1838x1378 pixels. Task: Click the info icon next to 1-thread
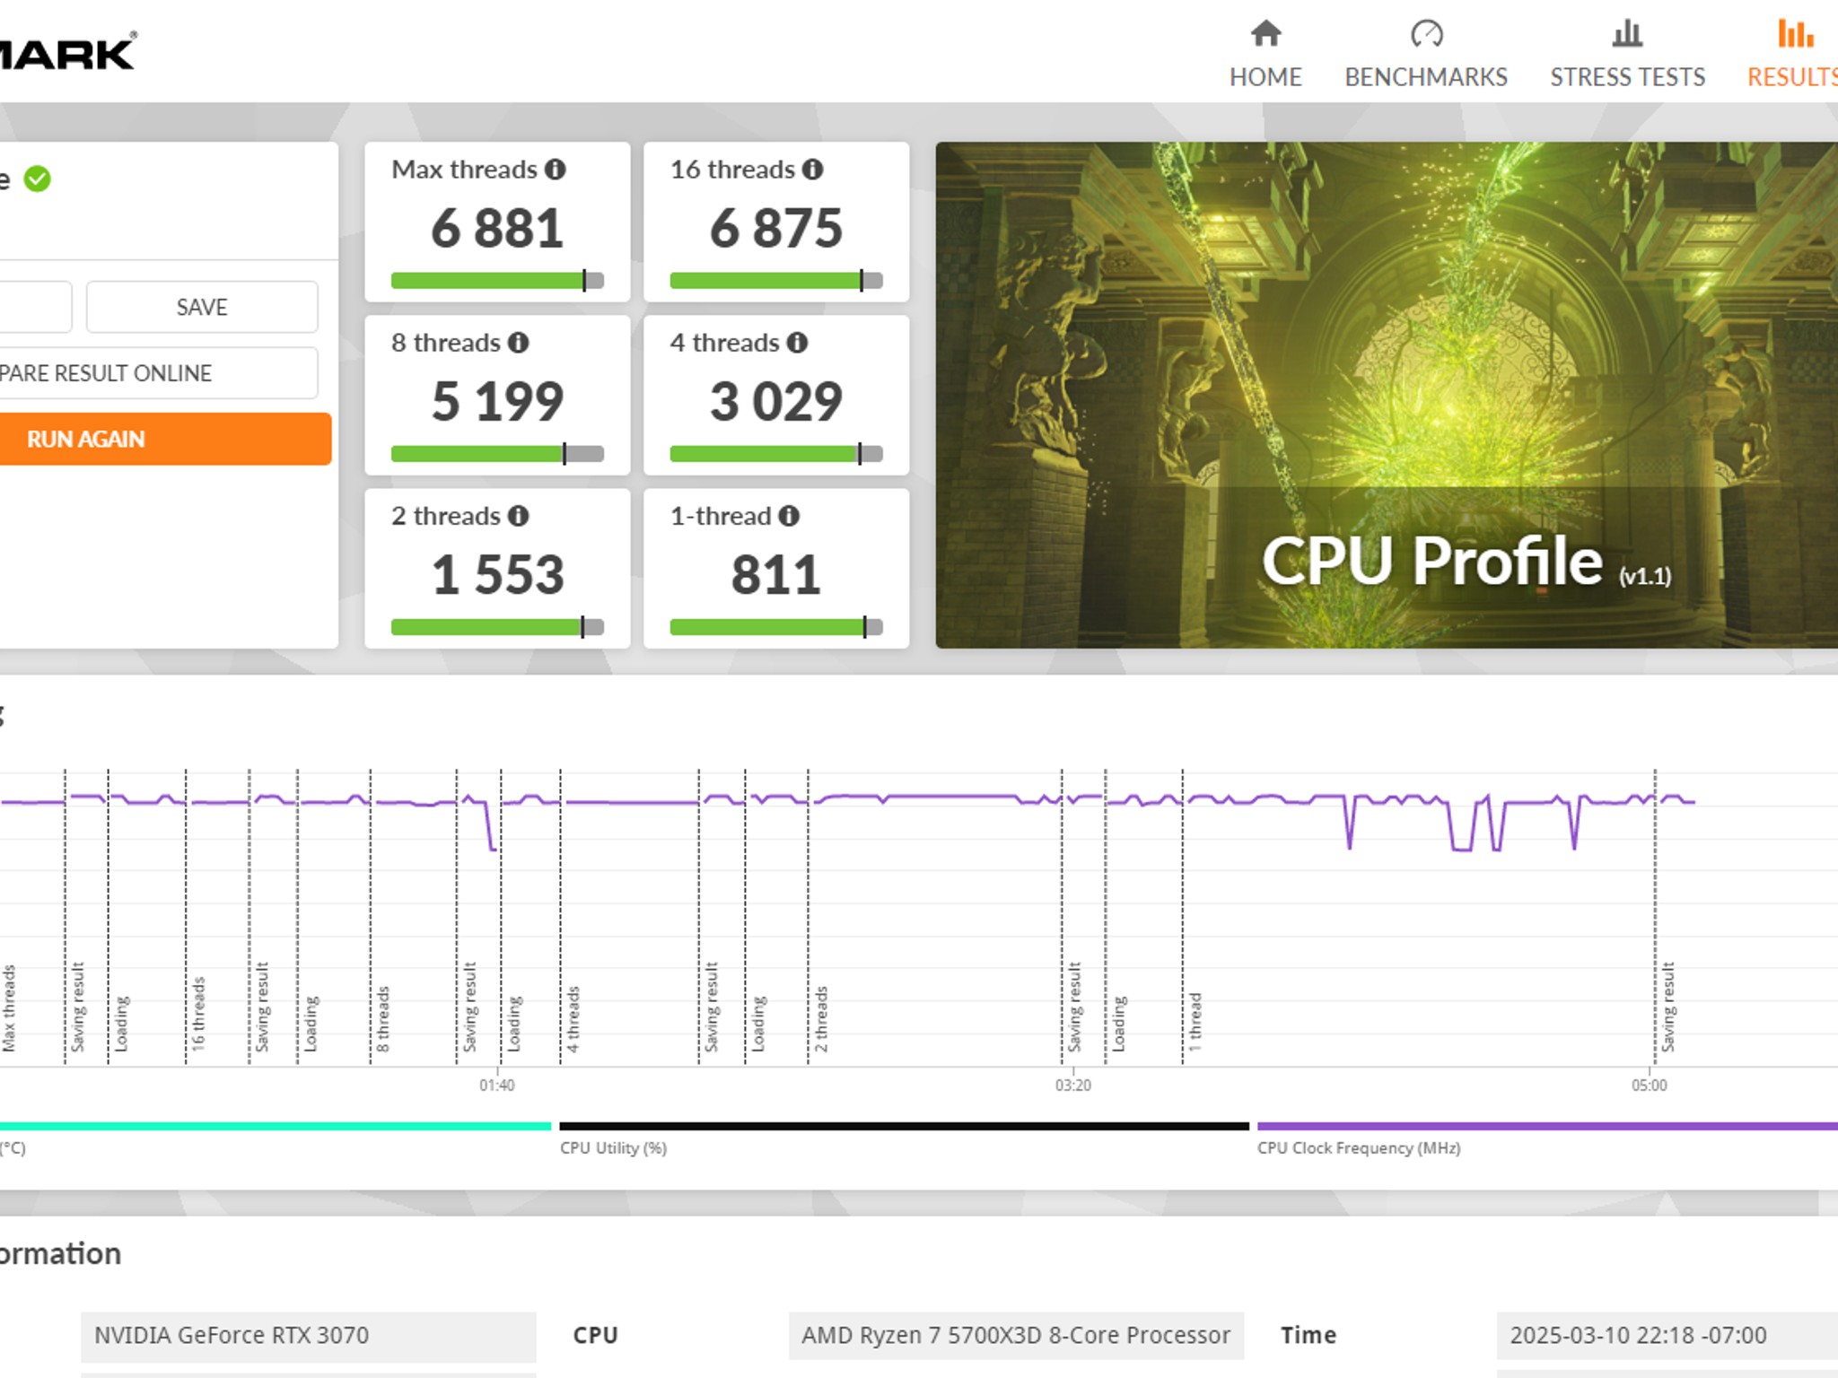(x=789, y=516)
